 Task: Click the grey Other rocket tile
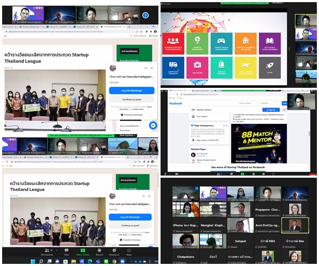(270, 68)
